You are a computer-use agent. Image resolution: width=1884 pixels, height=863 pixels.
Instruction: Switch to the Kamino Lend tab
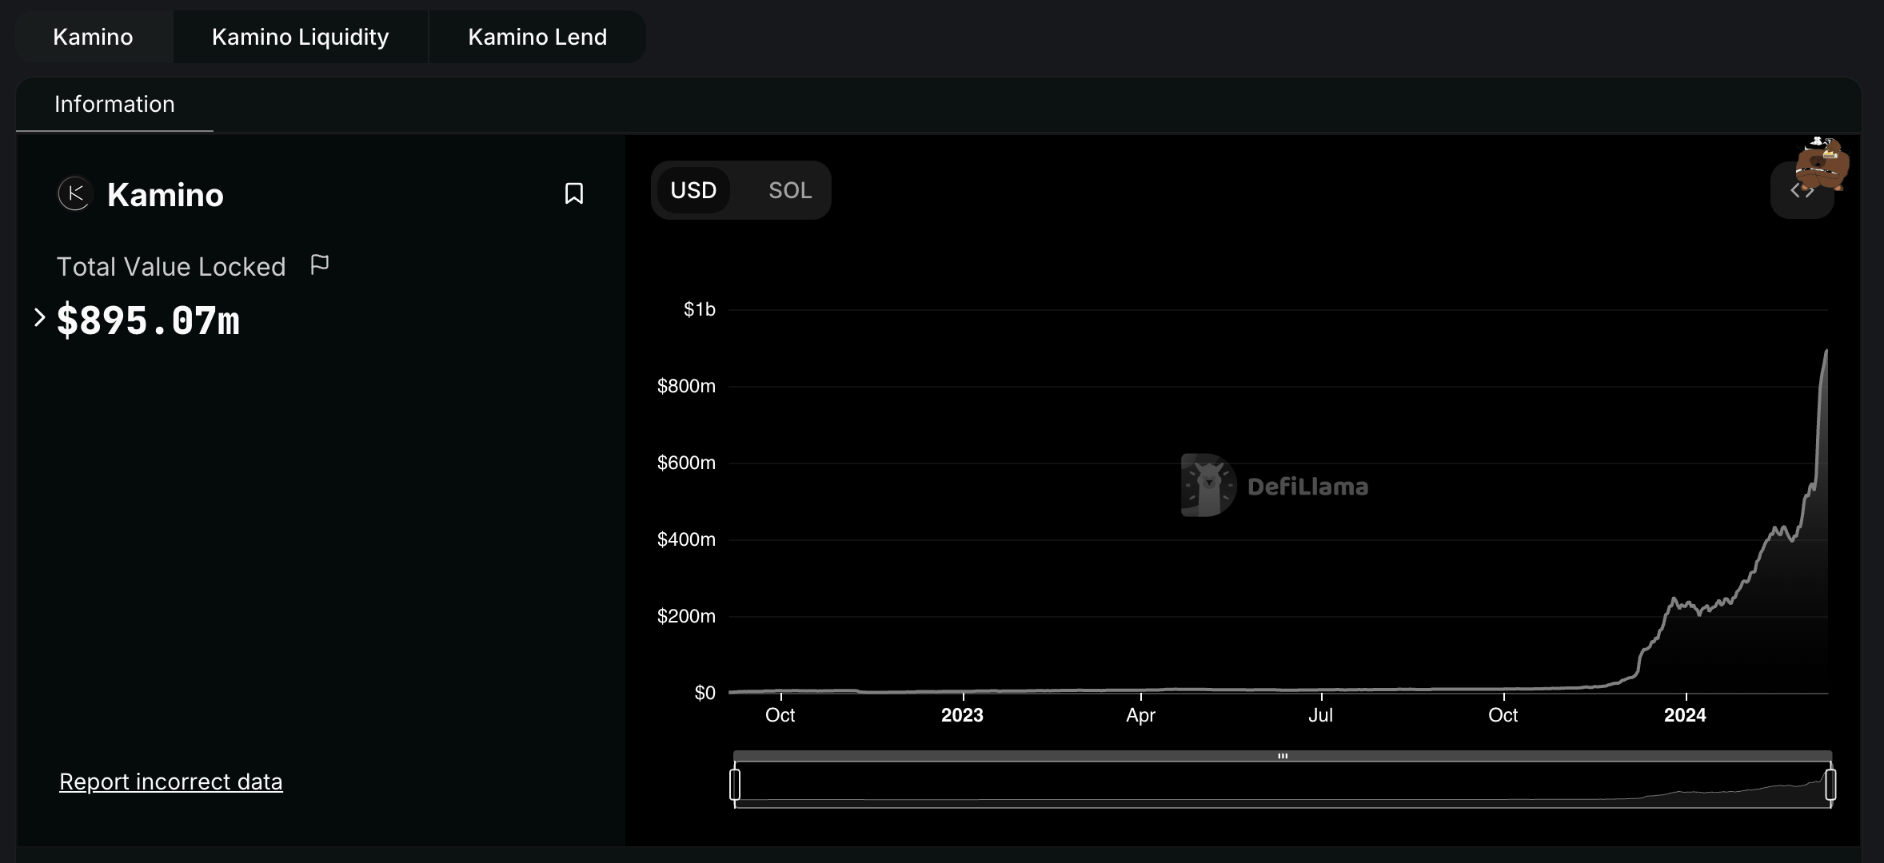click(537, 37)
